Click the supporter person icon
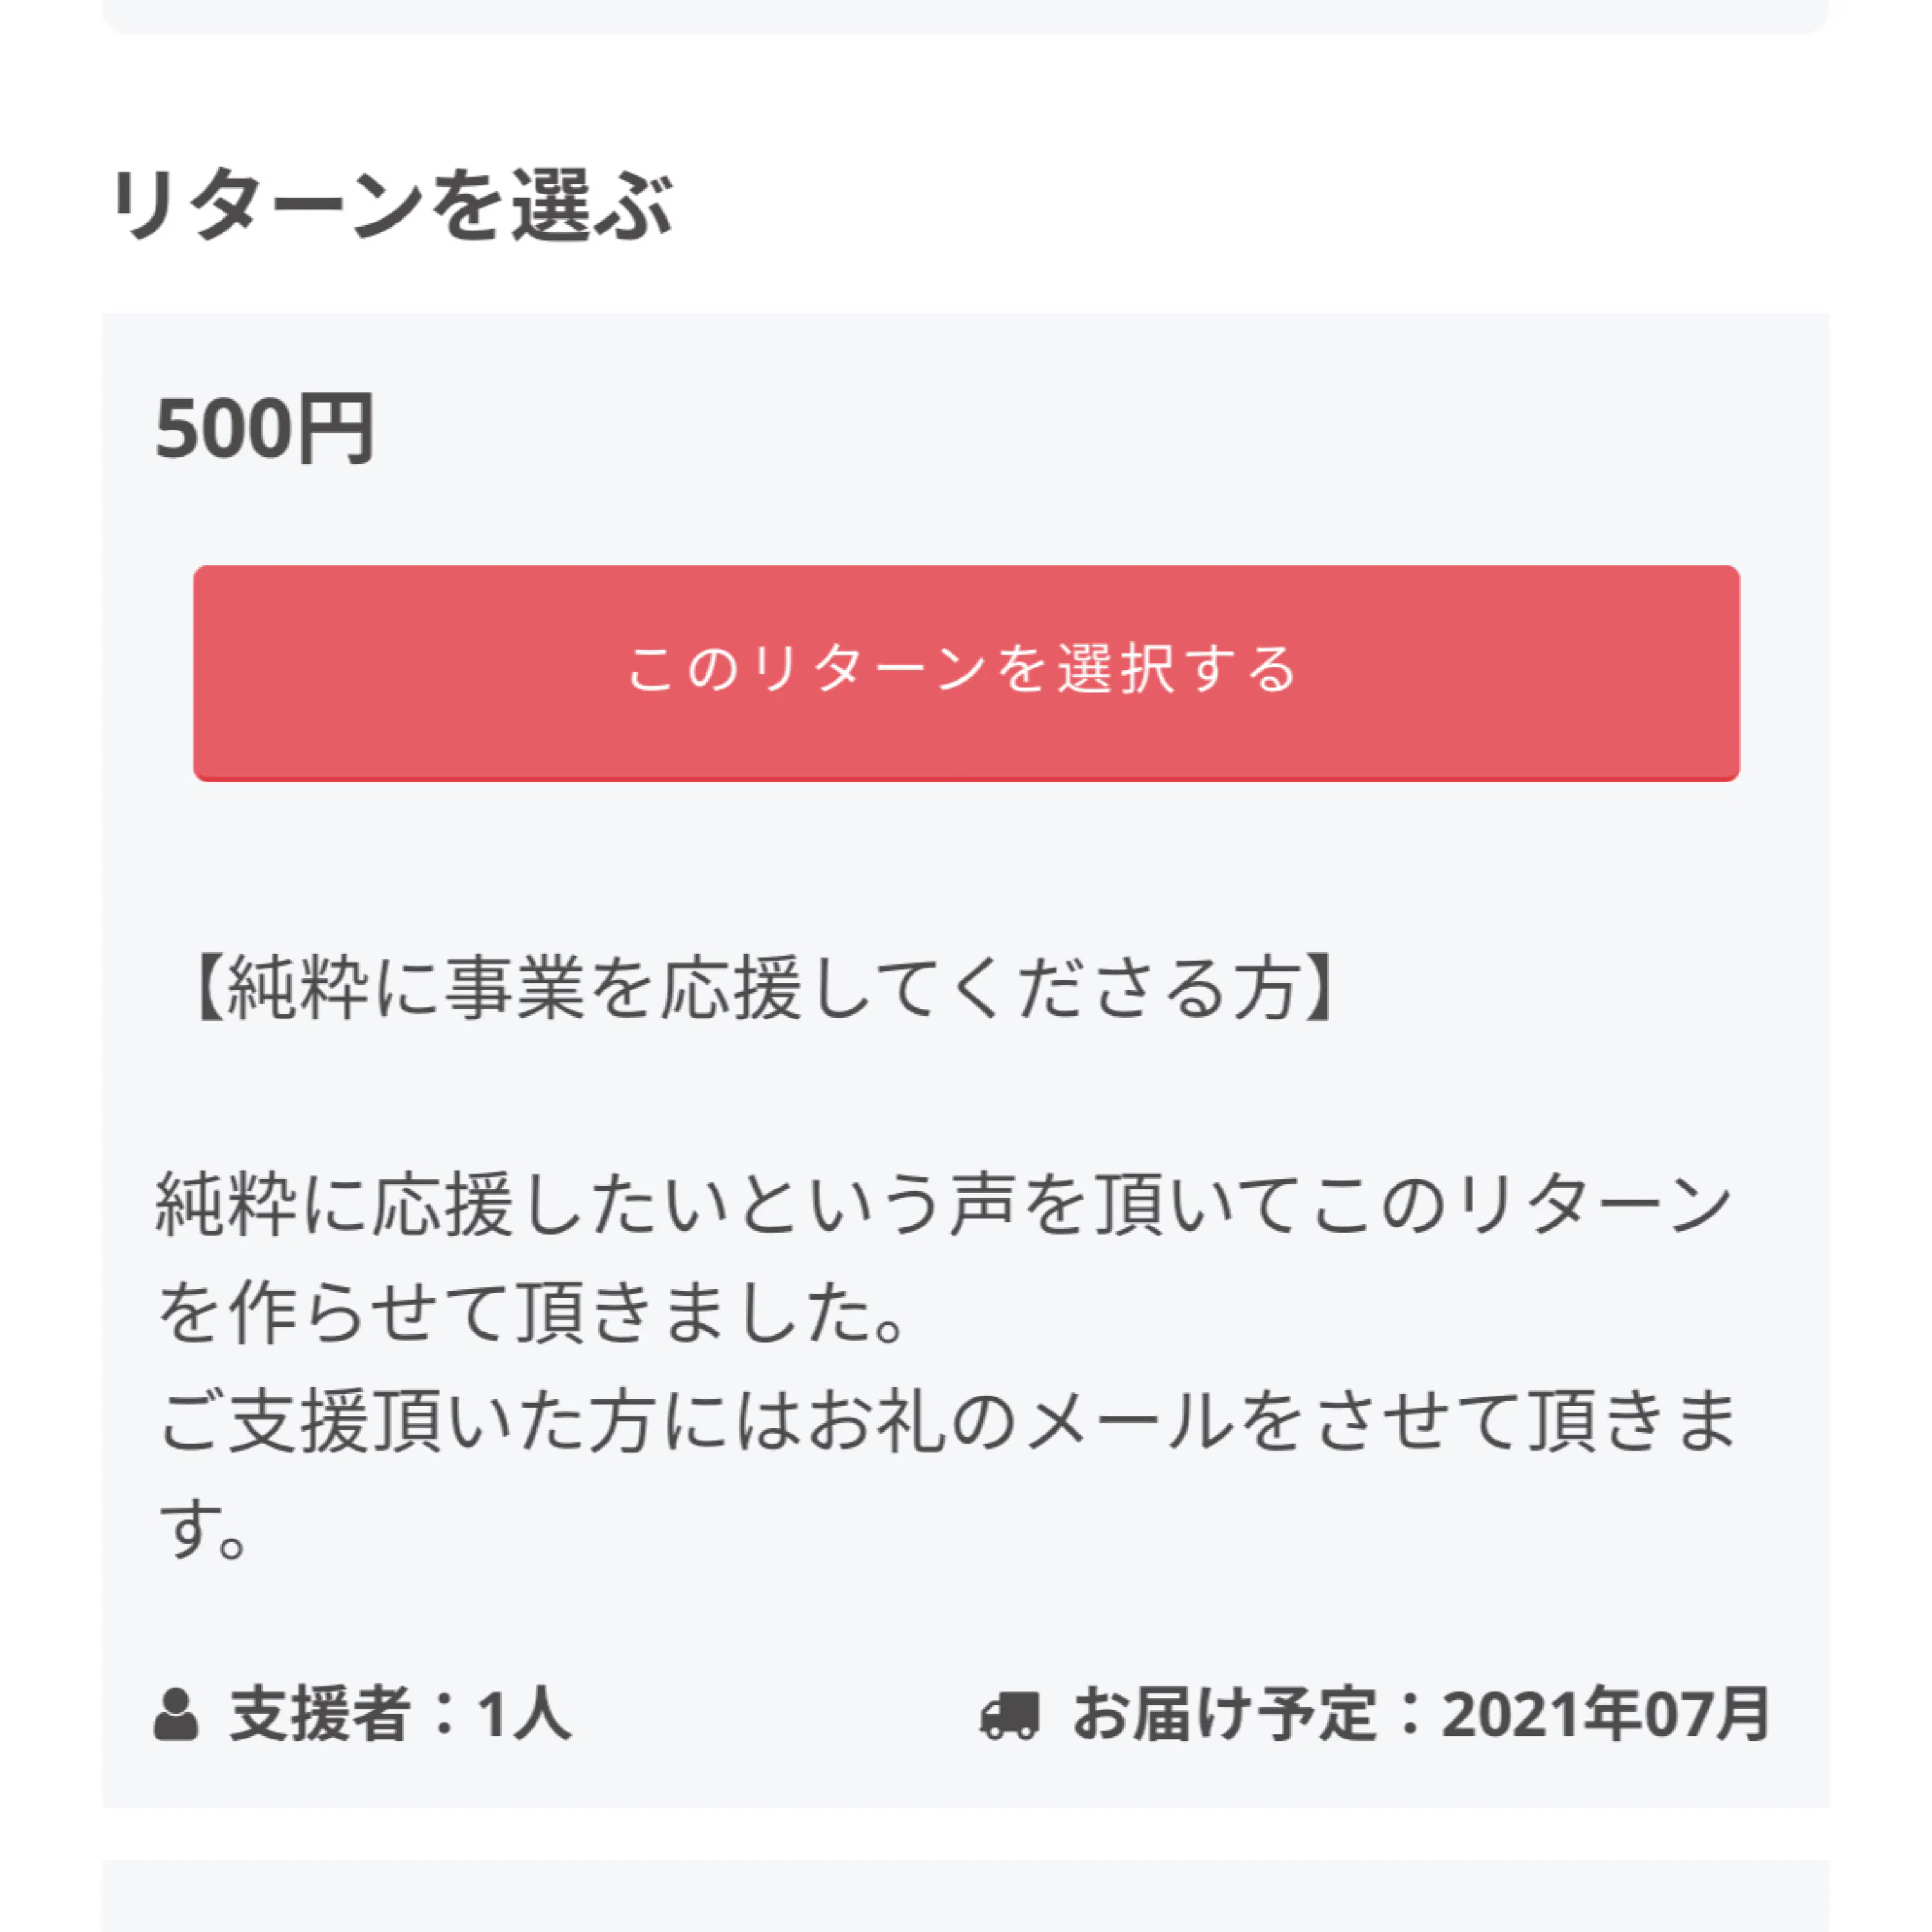1932x1932 pixels. [x=176, y=1714]
